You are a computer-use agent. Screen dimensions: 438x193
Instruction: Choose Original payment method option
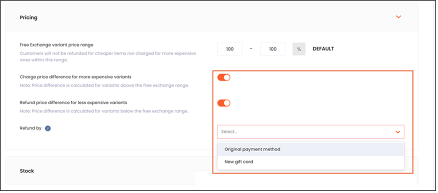pos(311,149)
